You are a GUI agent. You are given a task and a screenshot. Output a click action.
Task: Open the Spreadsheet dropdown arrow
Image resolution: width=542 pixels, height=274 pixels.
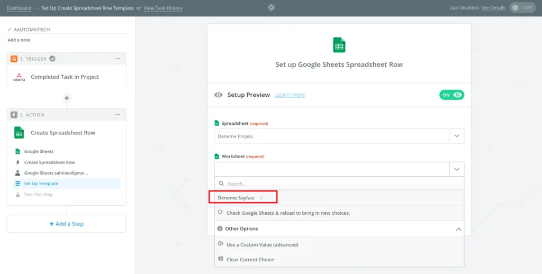click(457, 136)
